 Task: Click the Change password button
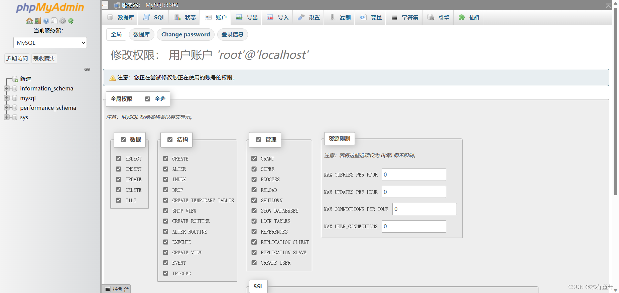pyautogui.click(x=185, y=34)
